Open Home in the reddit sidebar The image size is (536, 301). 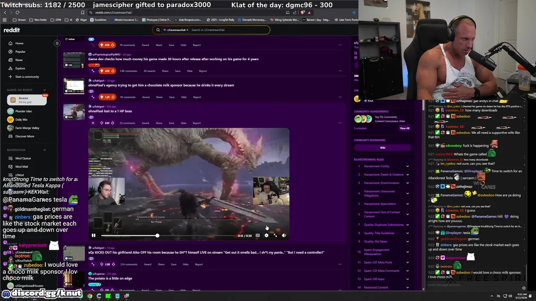(x=19, y=43)
